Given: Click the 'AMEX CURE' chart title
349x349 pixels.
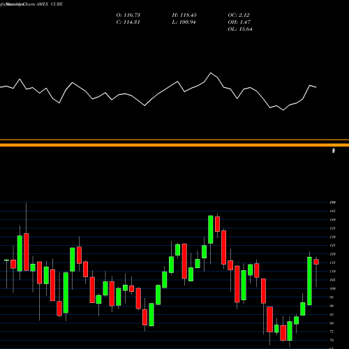Looking at the screenshot, I should point(50,4).
